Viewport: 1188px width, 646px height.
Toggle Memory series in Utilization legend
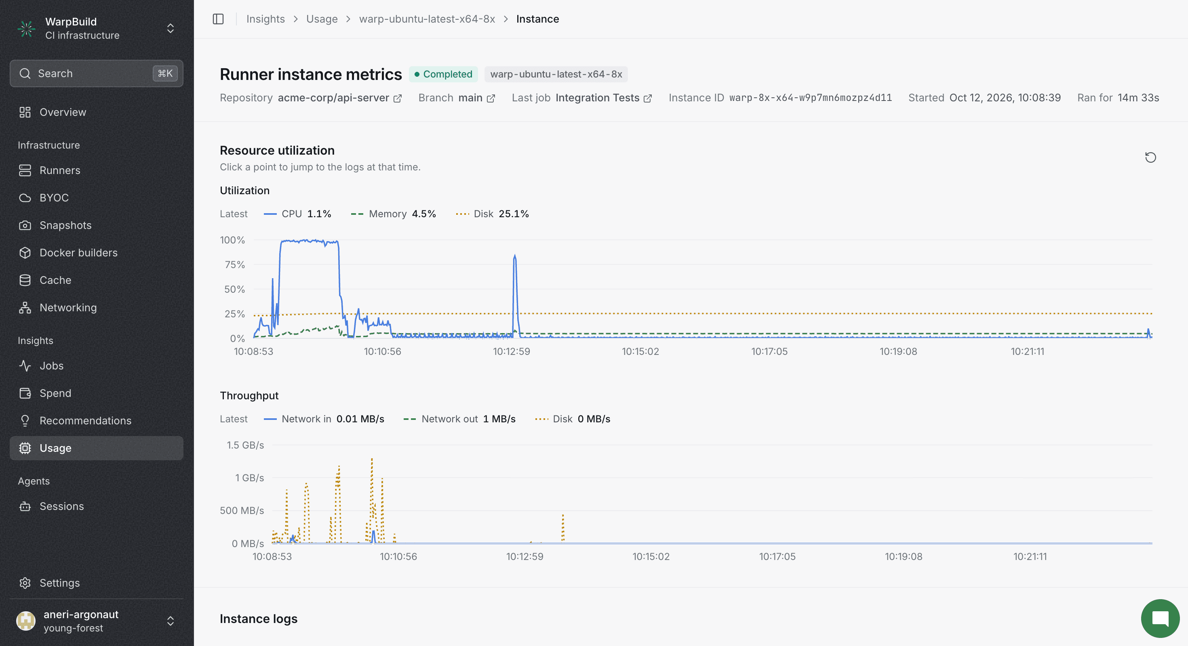394,214
